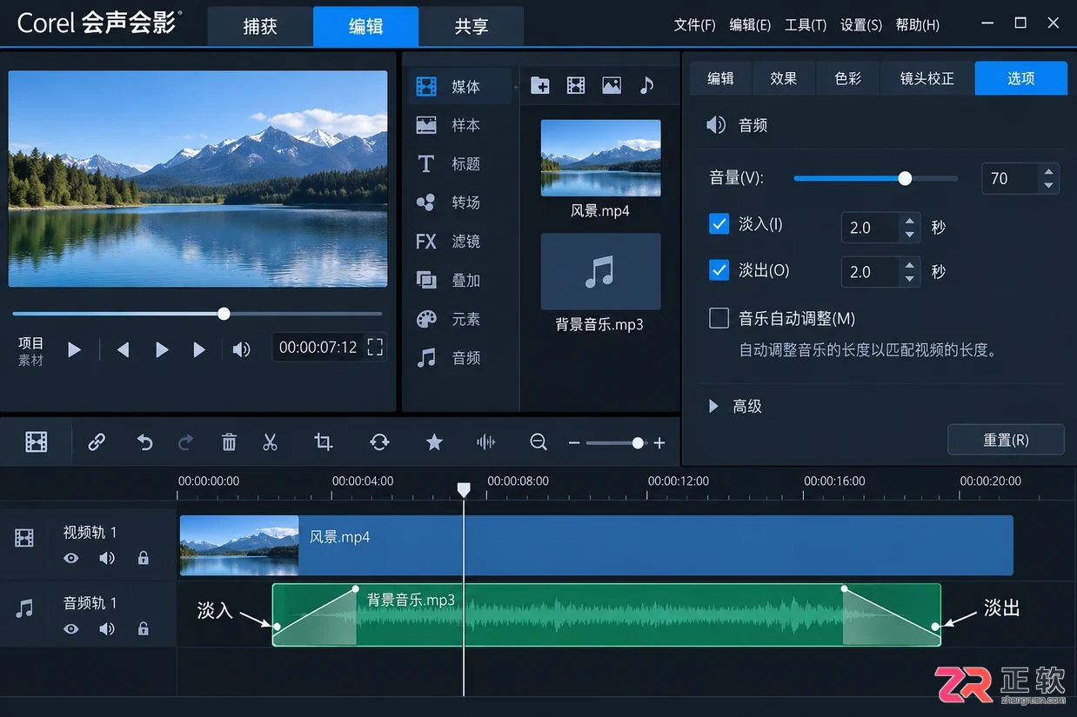Expand the 高级 advanced section
Screen dimensions: 1077x717
[713, 406]
